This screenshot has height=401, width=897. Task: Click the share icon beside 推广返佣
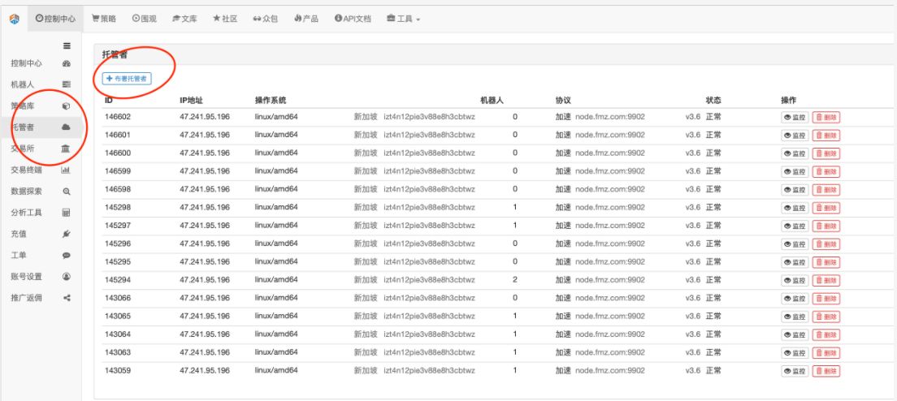pos(67,298)
